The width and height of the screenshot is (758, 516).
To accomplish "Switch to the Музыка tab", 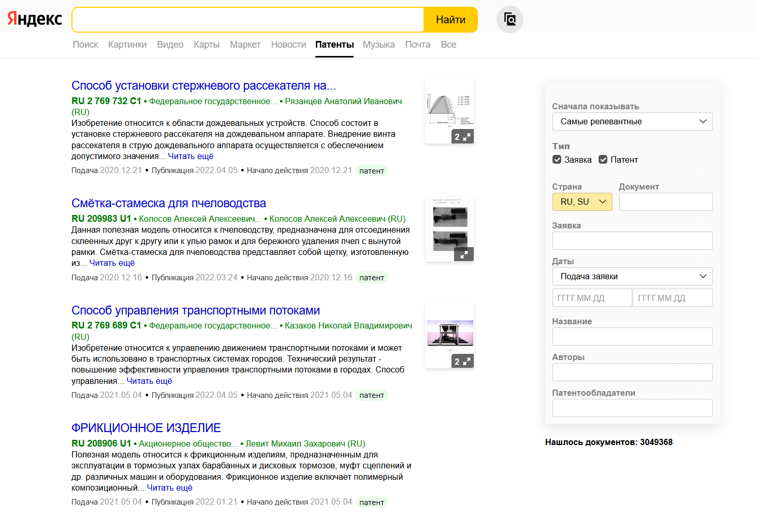I will 379,45.
